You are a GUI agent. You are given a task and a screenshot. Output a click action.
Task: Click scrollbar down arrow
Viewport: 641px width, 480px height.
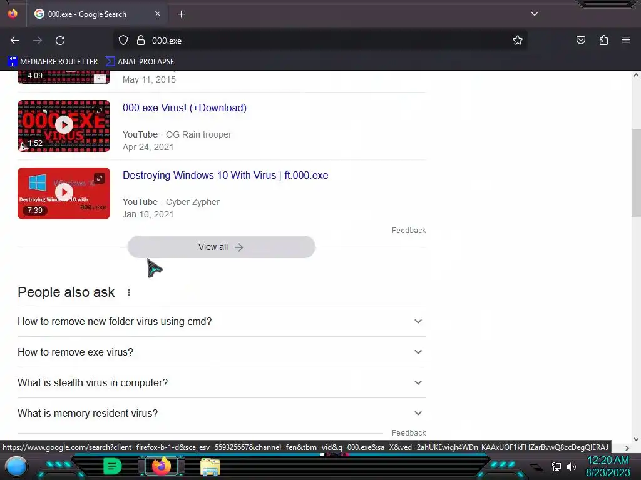tap(636, 439)
